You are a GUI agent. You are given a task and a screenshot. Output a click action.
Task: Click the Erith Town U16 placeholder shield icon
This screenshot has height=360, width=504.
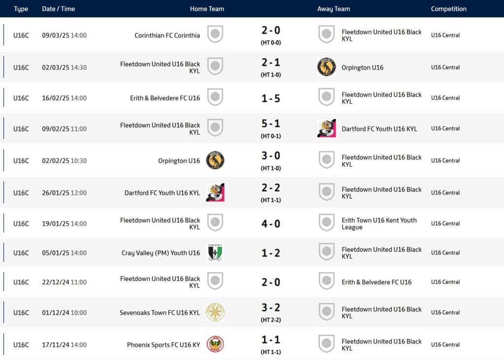(326, 223)
